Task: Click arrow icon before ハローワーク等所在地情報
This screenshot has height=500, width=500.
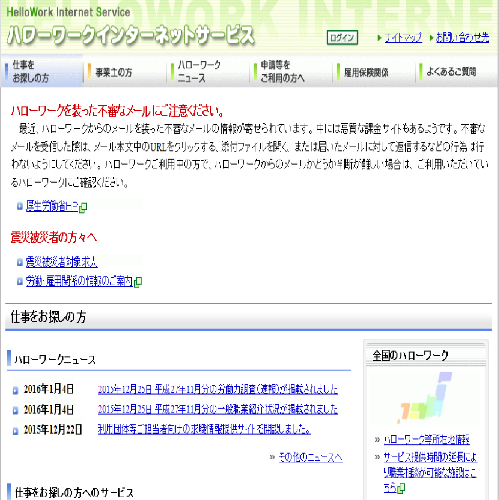Action: pyautogui.click(x=377, y=440)
